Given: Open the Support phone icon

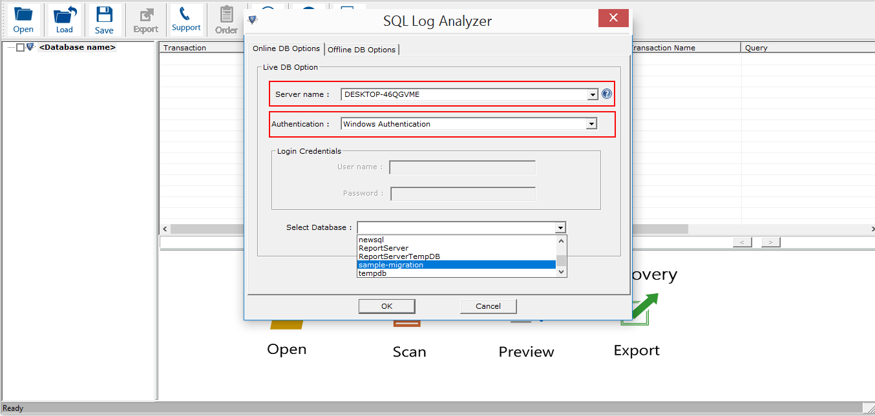Looking at the screenshot, I should click(186, 19).
